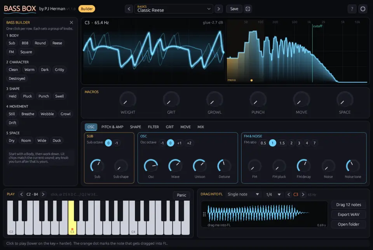Choose the Pluck shape chip
The width and height of the screenshot is (373, 250).
pos(27,96)
